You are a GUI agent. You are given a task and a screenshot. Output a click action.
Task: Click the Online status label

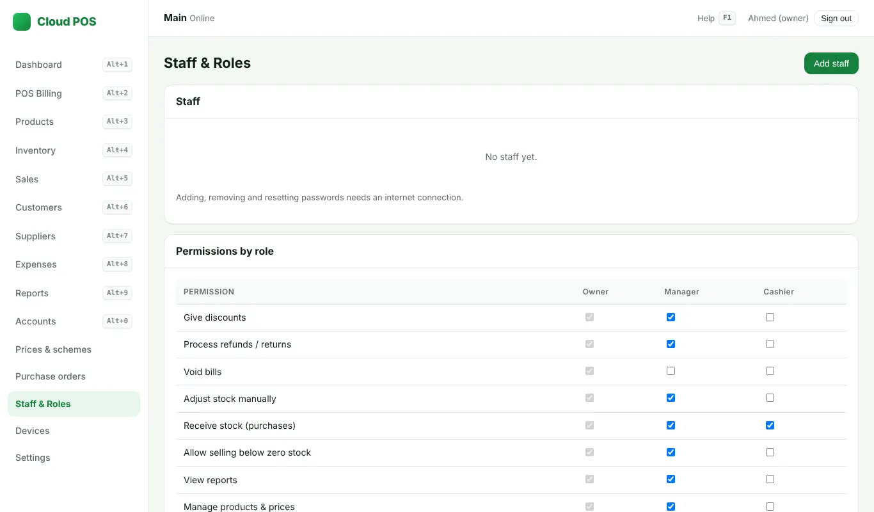tap(202, 18)
